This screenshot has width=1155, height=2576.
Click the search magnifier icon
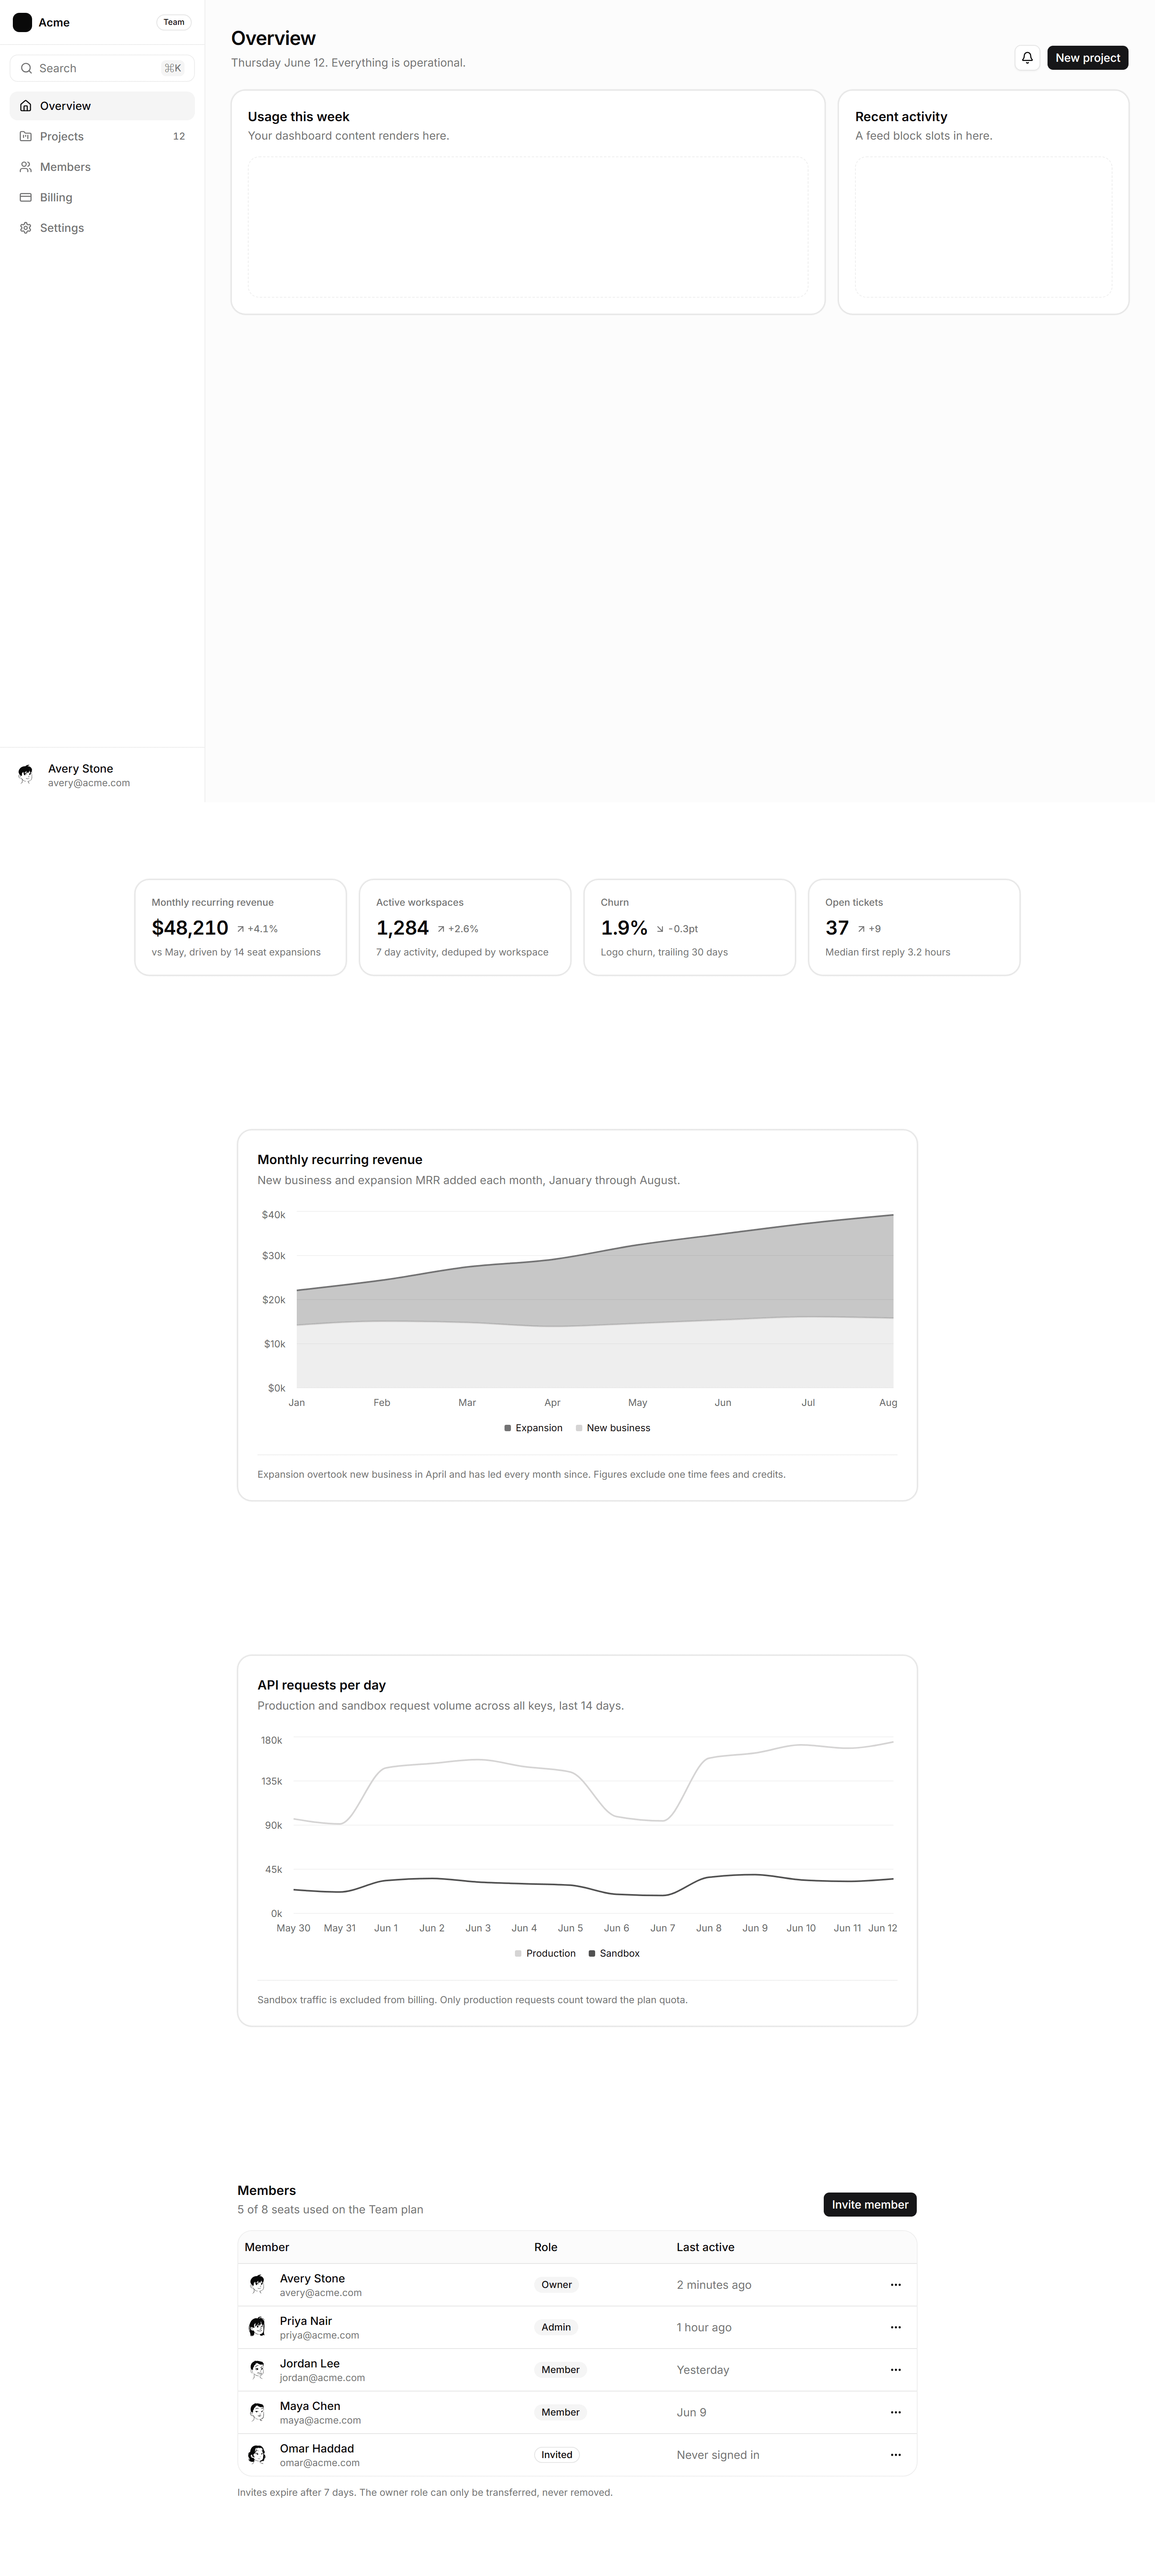click(x=27, y=68)
